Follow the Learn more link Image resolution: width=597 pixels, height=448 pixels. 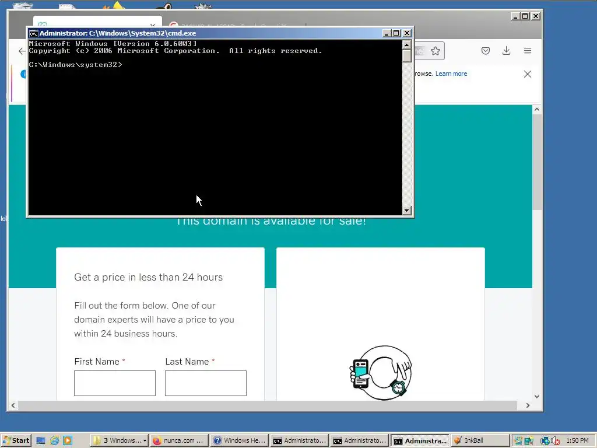click(x=451, y=73)
